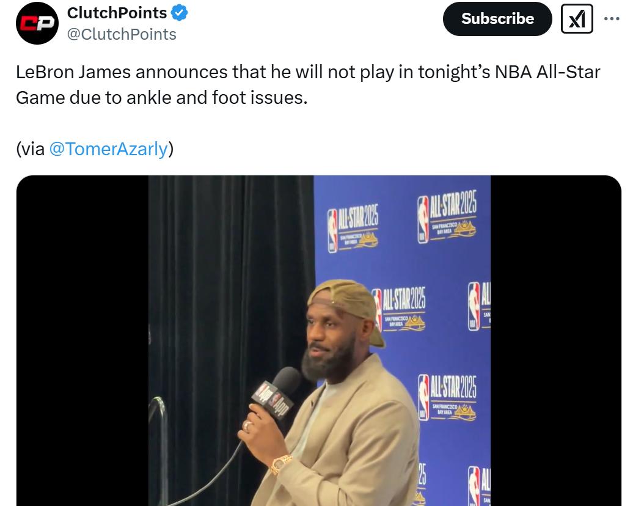Click the gold wristwatch in the video
Image resolution: width=633 pixels, height=506 pixels.
point(281,464)
